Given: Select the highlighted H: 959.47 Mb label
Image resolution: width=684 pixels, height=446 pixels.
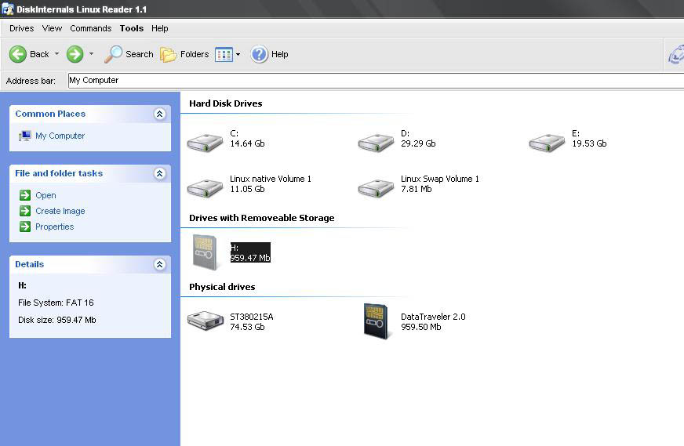Looking at the screenshot, I should coord(250,252).
